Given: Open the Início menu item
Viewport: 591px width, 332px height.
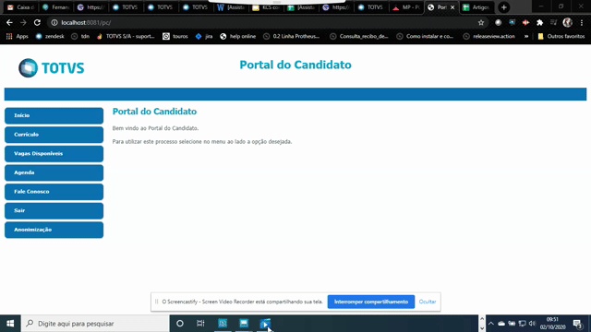Looking at the screenshot, I should click(54, 115).
